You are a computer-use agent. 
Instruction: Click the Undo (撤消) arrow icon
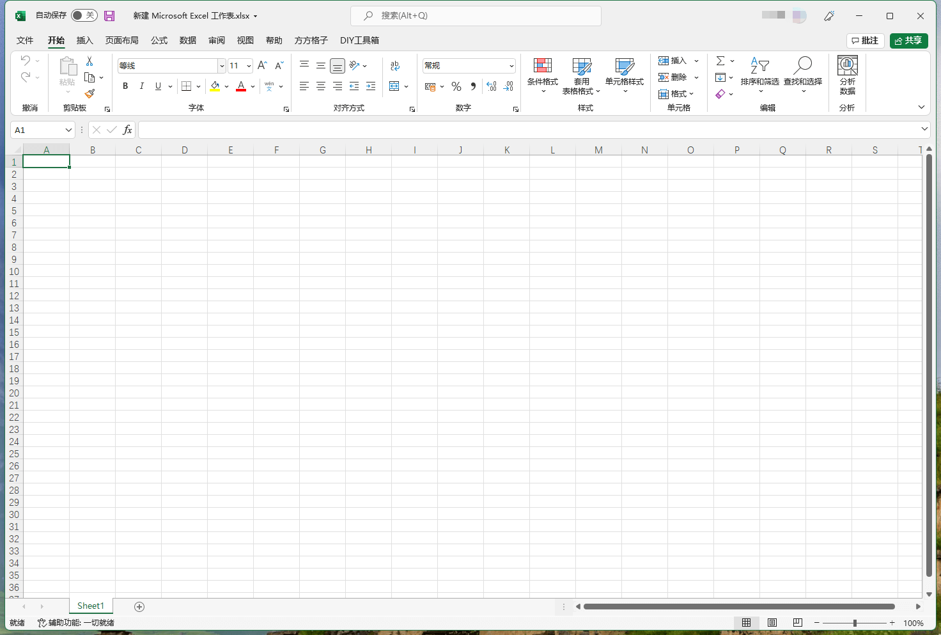(x=26, y=60)
